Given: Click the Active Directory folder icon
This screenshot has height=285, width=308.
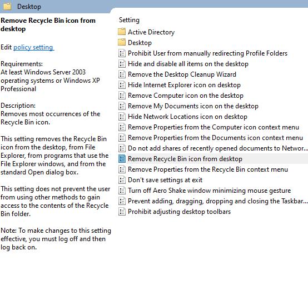Looking at the screenshot, I should tap(122, 32).
